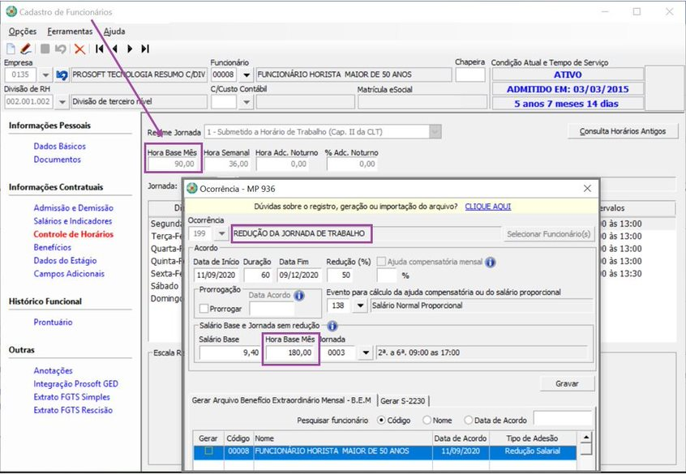Viewport: 686px width, 474px height.
Task: Select the Nome radio button
Action: pos(425,420)
